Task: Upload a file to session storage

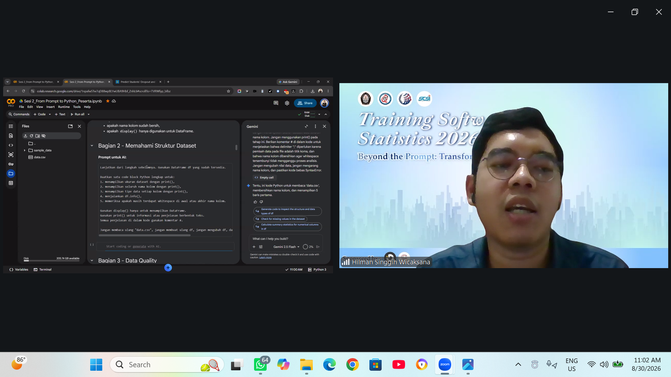Action: coord(26,136)
